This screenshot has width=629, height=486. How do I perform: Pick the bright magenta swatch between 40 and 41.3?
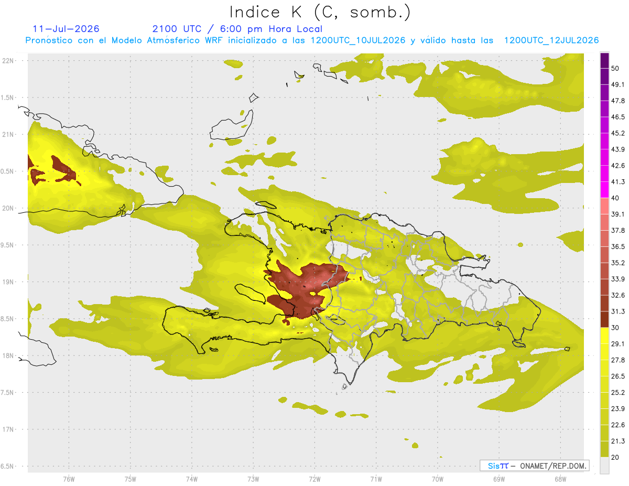[x=604, y=190]
